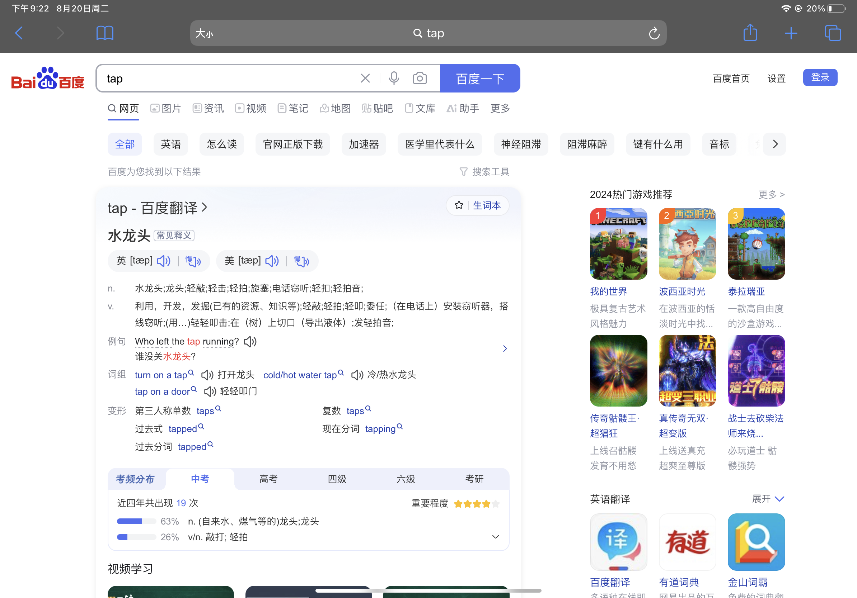Image resolution: width=857 pixels, height=598 pixels.
Task: Click the Baidu logo
Action: click(x=48, y=78)
